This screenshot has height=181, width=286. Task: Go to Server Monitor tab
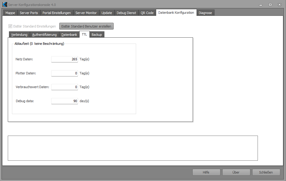[86, 13]
